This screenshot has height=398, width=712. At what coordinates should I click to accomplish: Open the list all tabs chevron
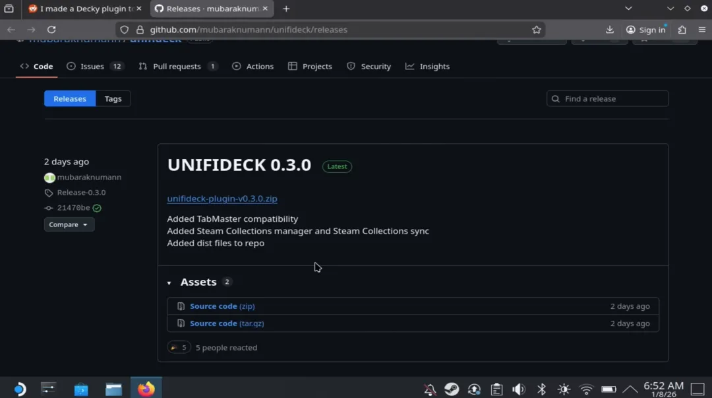pyautogui.click(x=628, y=9)
